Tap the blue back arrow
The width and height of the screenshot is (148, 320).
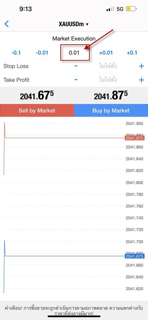click(7, 24)
